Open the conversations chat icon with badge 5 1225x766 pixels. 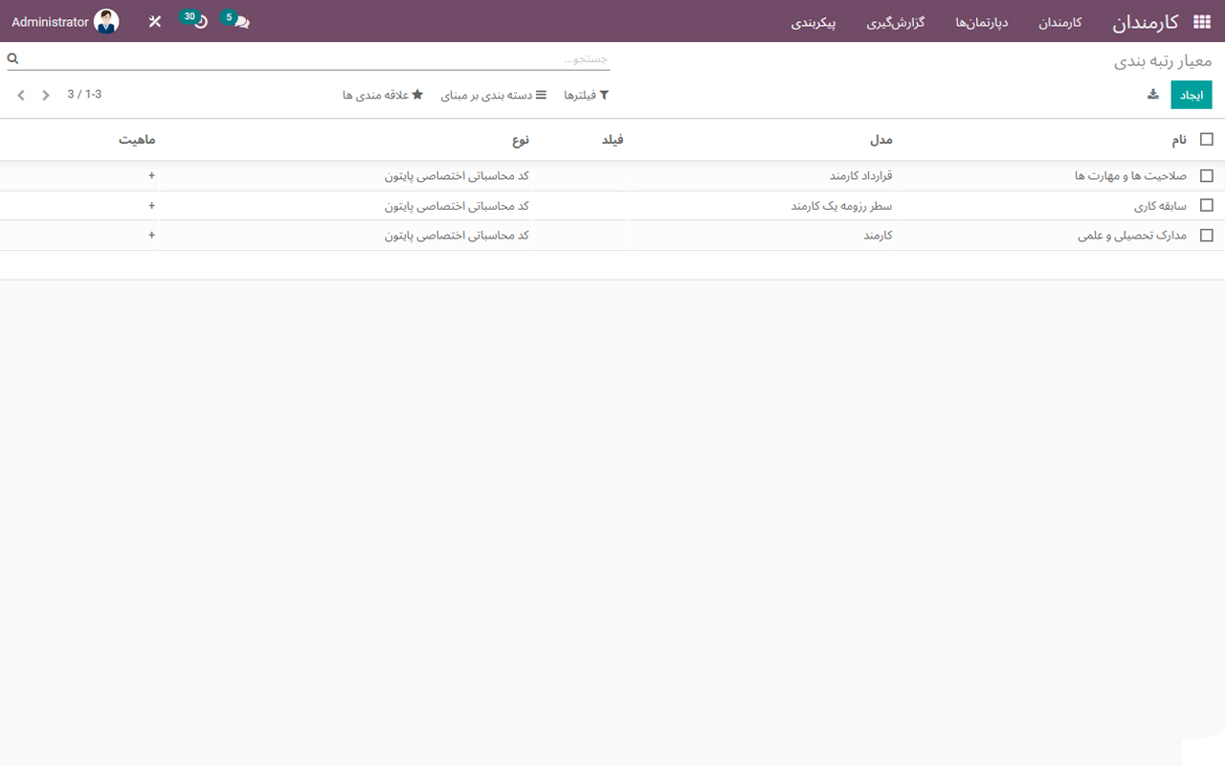pyautogui.click(x=240, y=22)
